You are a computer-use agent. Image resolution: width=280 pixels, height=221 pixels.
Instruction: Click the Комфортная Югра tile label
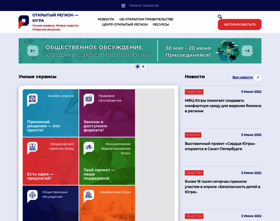pyautogui.click(x=115, y=192)
